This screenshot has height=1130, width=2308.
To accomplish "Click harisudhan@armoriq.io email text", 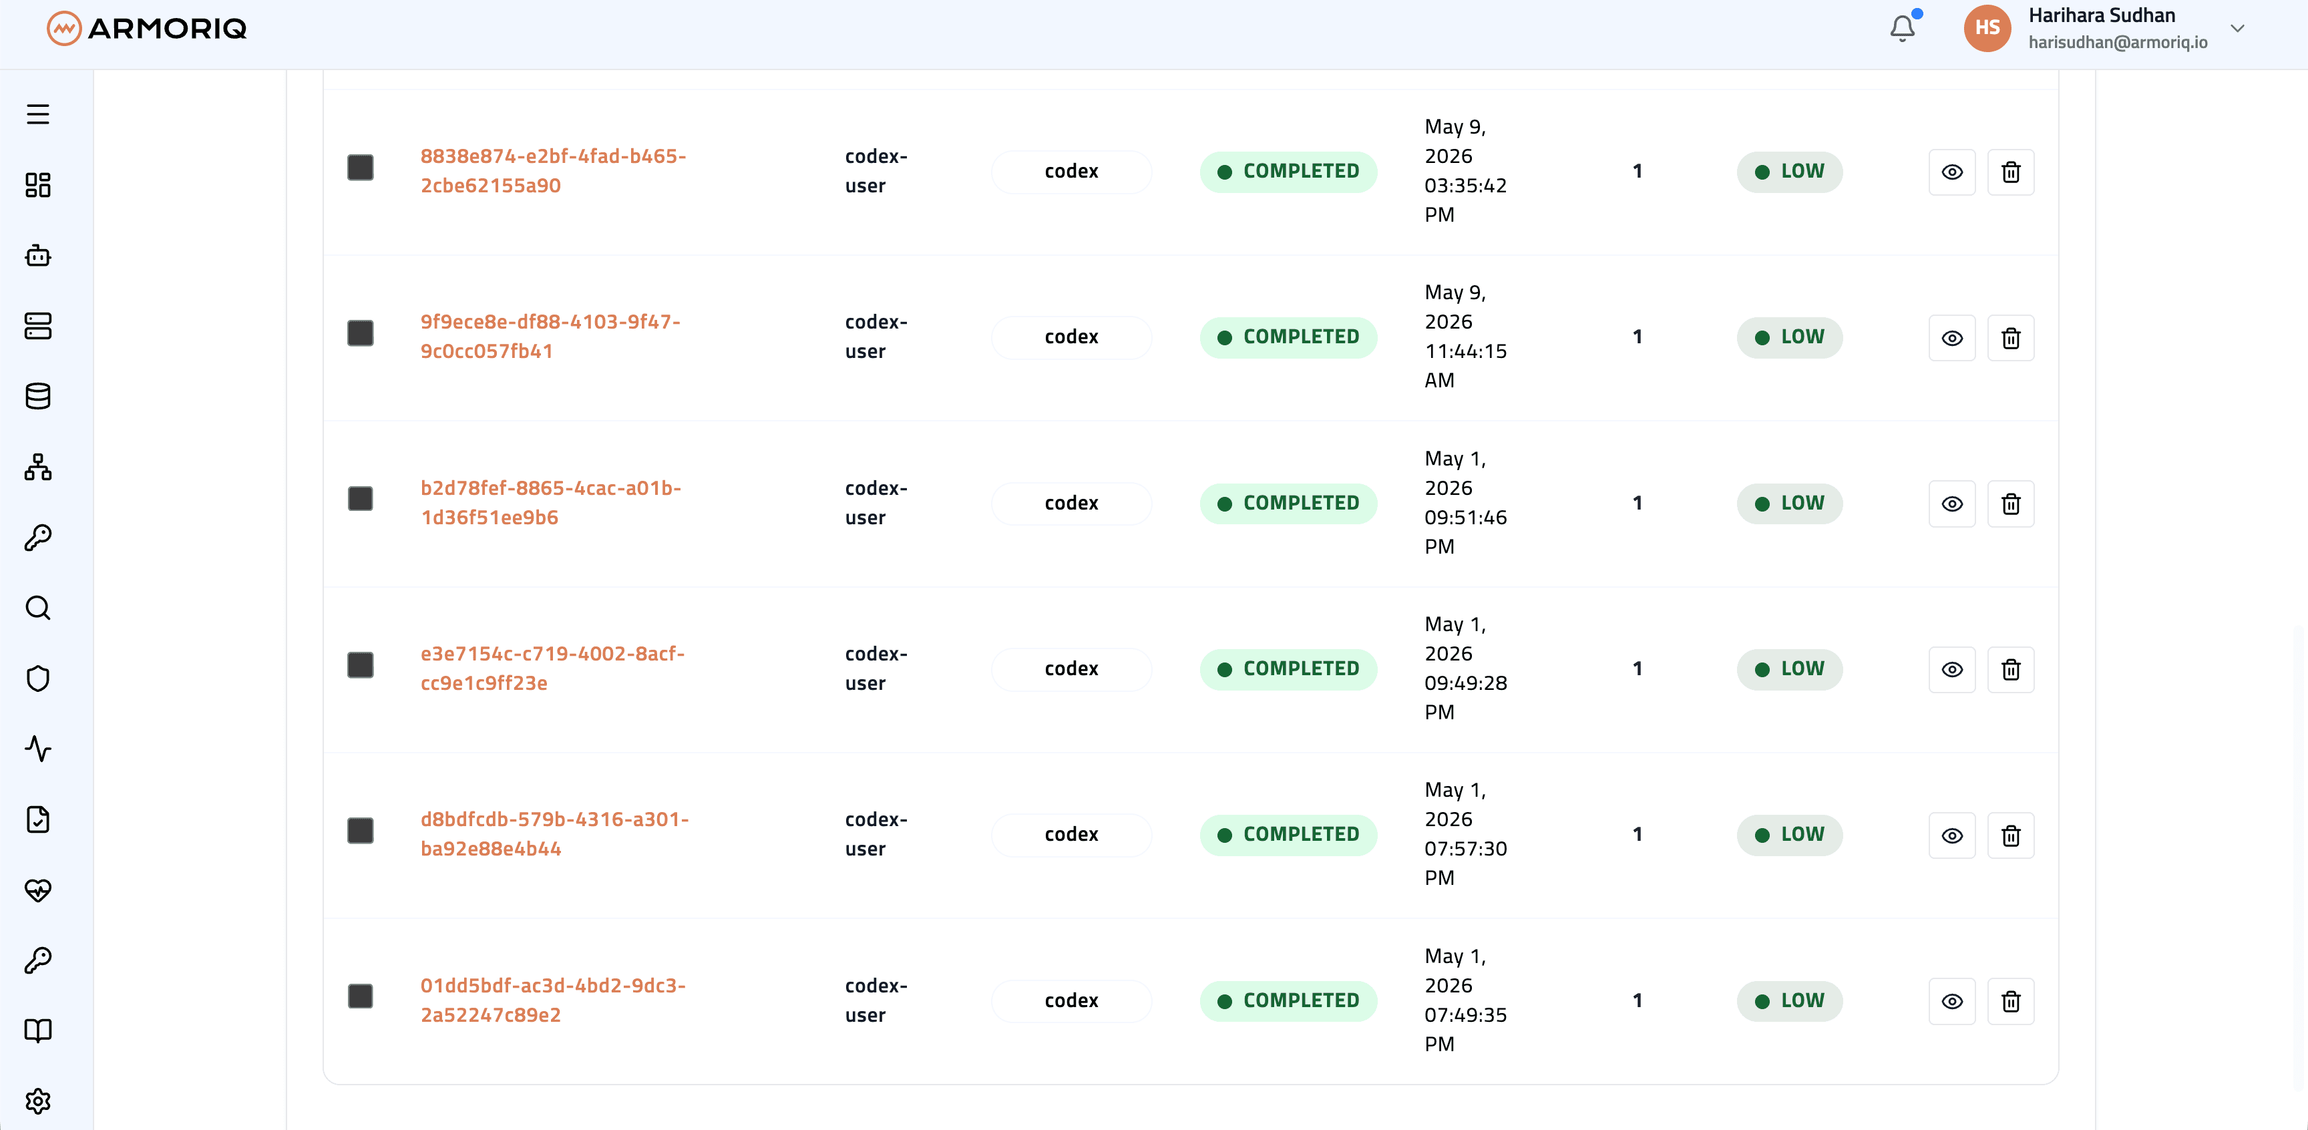I will [x=2117, y=42].
